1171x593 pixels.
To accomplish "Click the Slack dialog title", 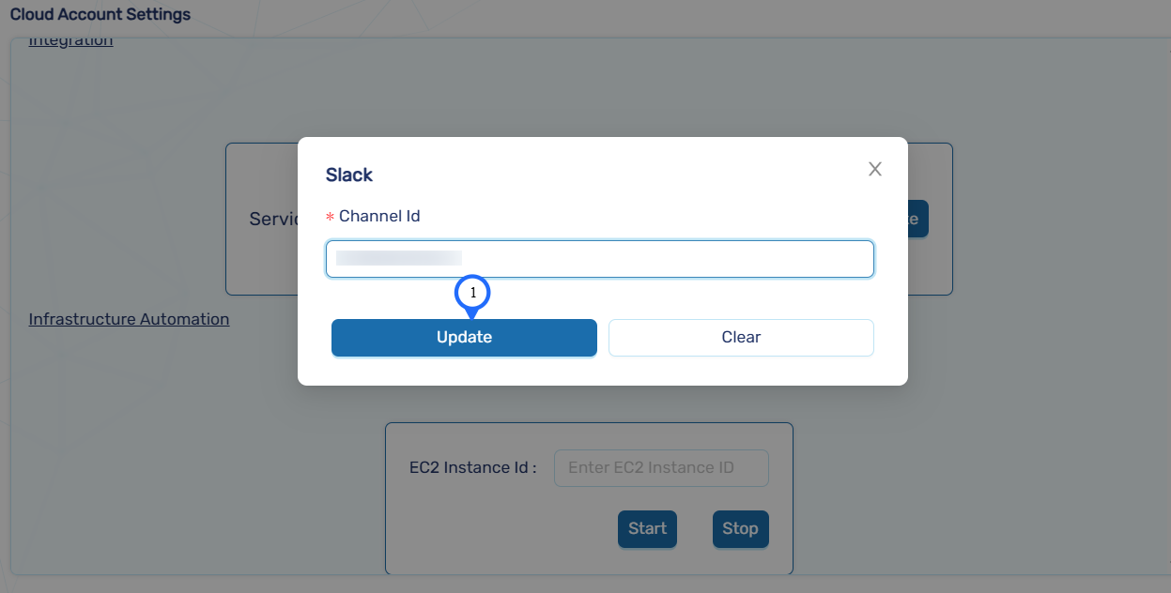I will tap(348, 175).
